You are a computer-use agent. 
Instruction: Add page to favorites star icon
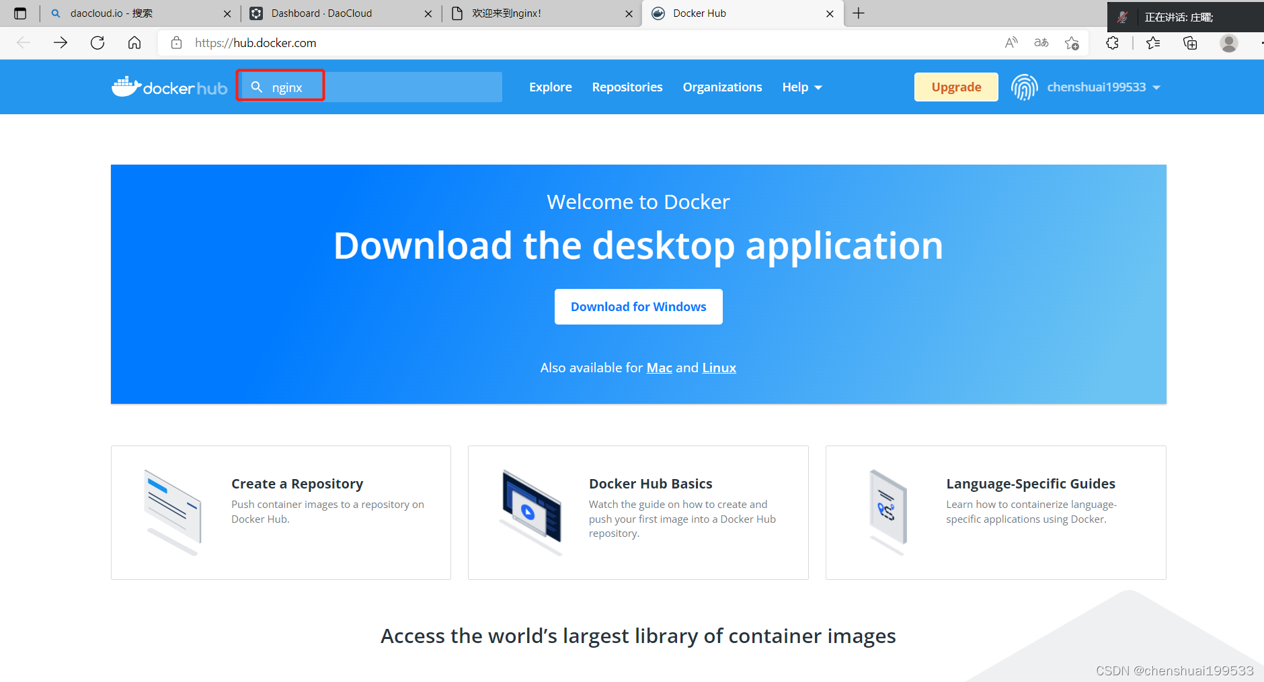tap(1072, 43)
